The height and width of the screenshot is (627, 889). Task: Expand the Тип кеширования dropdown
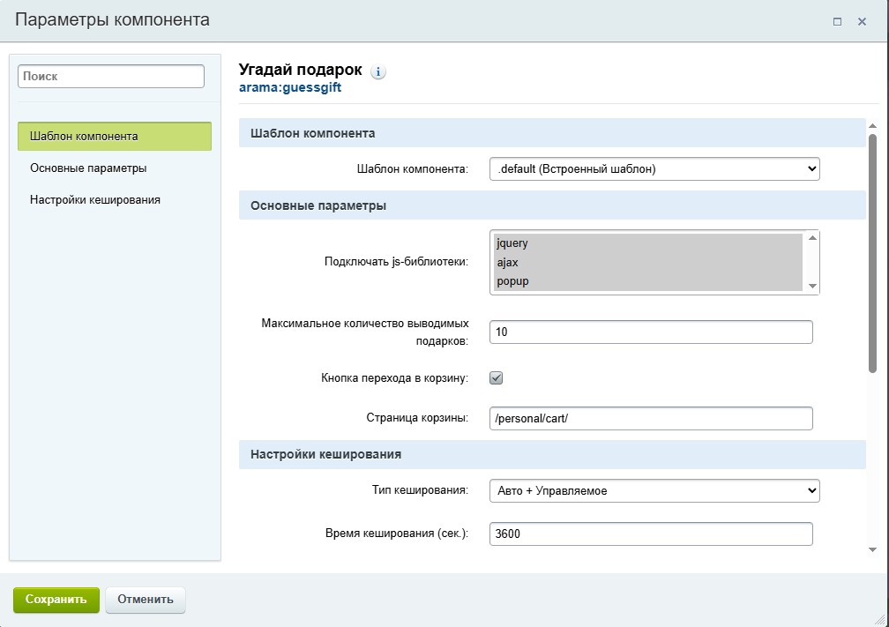click(654, 490)
